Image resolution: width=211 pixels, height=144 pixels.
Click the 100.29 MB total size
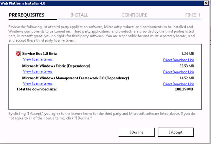[x=184, y=89]
